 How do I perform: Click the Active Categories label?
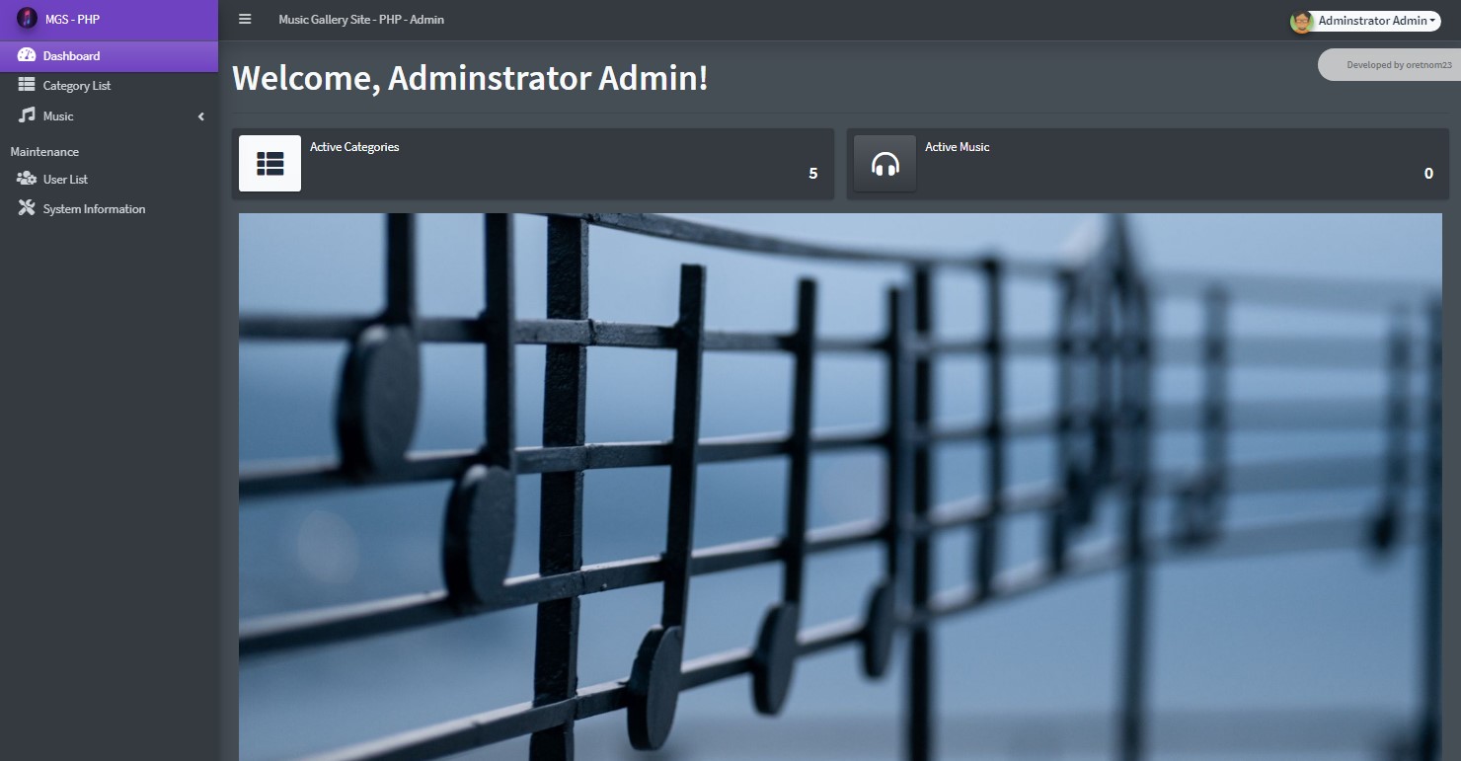tap(354, 147)
